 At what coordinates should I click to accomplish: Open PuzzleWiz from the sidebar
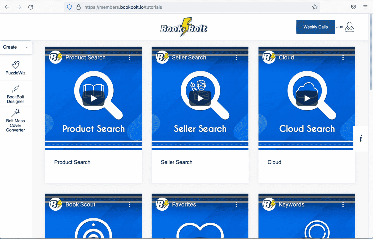pyautogui.click(x=16, y=68)
